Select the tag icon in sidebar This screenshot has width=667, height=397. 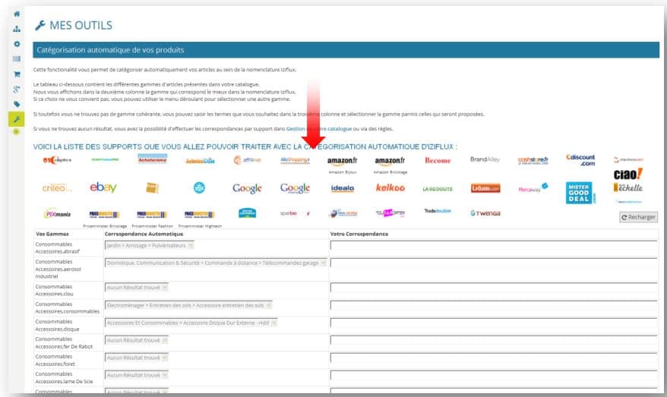[17, 104]
